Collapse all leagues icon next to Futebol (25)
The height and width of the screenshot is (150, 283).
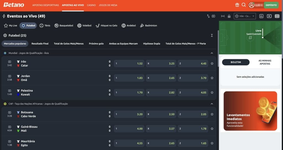(x=212, y=35)
